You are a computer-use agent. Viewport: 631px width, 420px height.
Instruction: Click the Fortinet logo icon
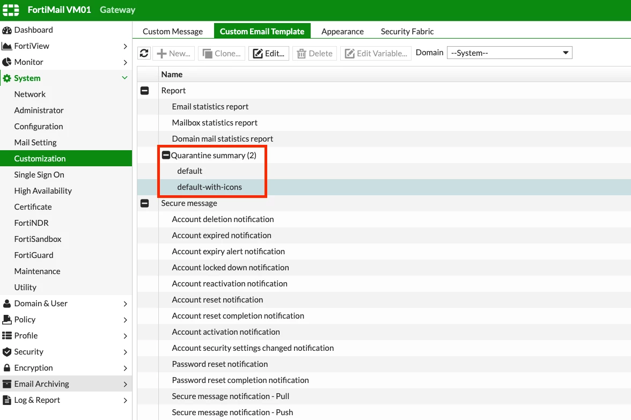(11, 10)
